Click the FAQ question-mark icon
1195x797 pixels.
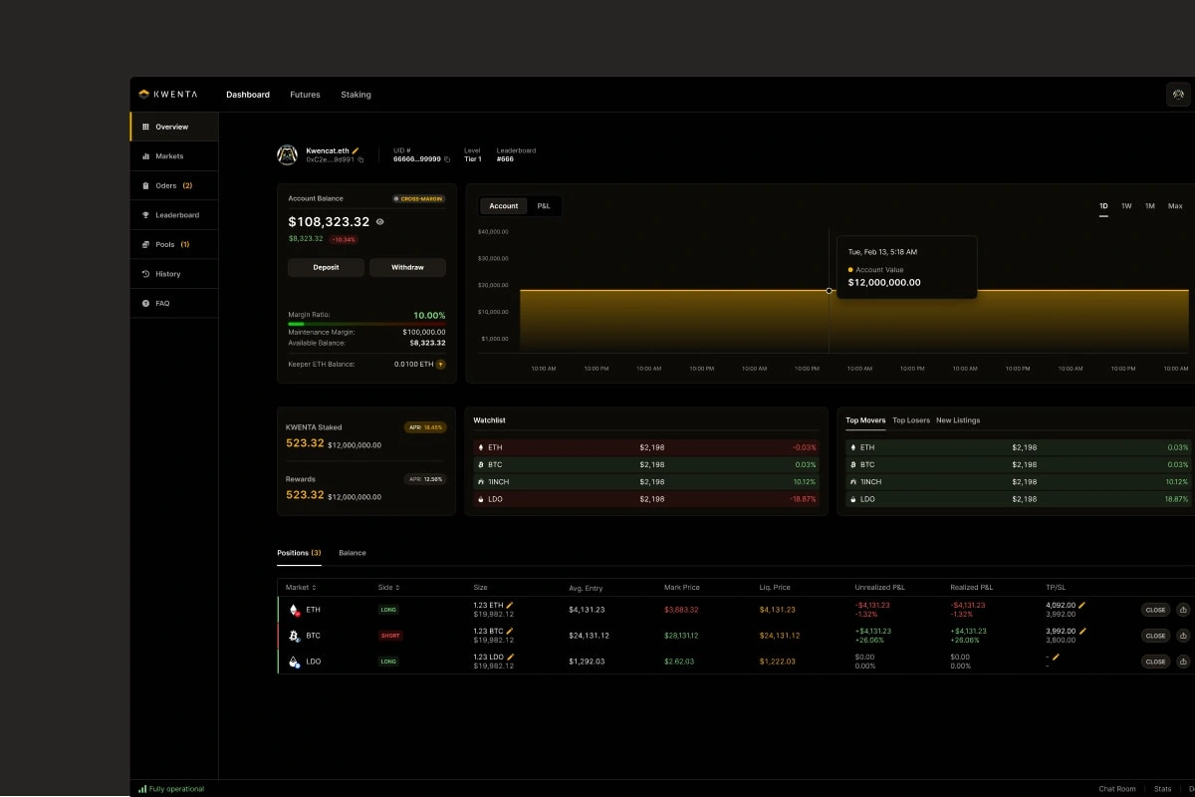click(145, 303)
